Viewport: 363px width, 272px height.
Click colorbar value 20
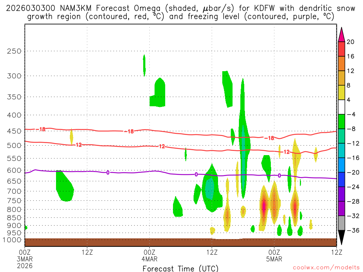351,42
